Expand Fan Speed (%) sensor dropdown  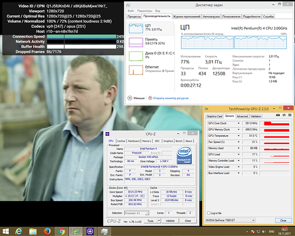coord(238,142)
